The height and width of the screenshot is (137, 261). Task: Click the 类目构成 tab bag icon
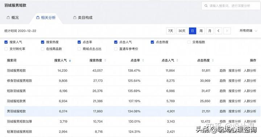pos(75,17)
